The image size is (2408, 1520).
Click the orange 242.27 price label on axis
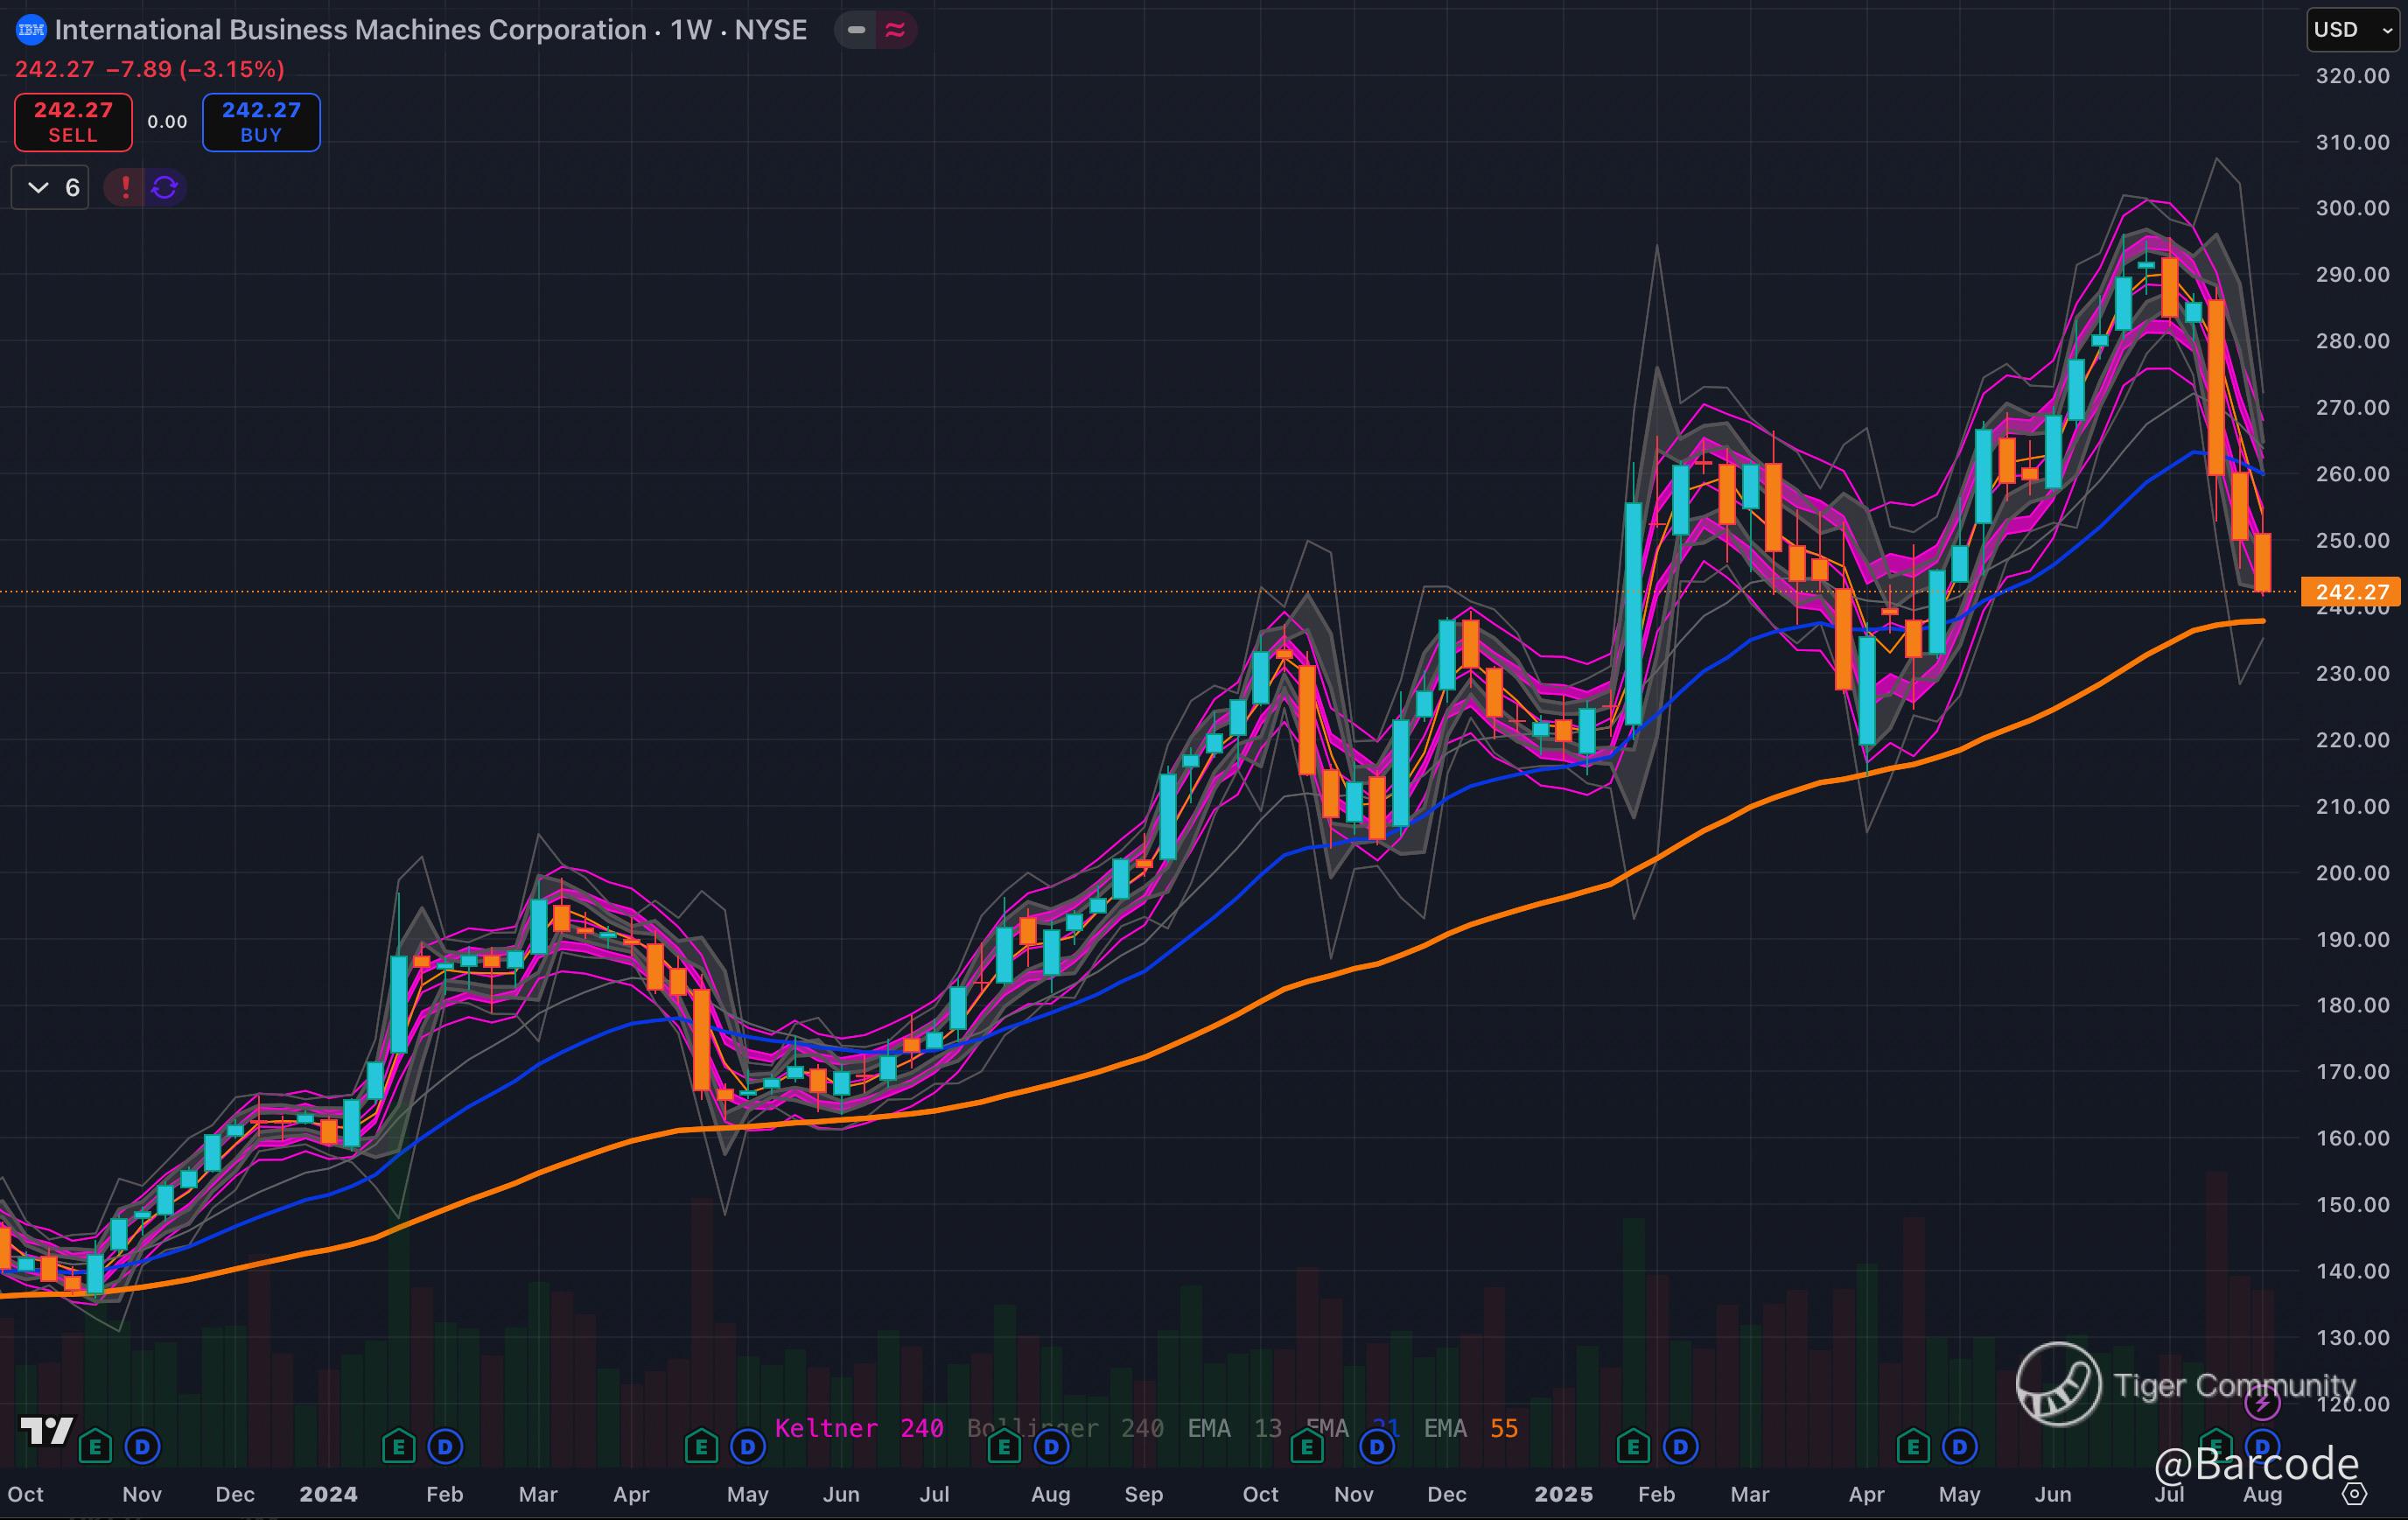2351,592
